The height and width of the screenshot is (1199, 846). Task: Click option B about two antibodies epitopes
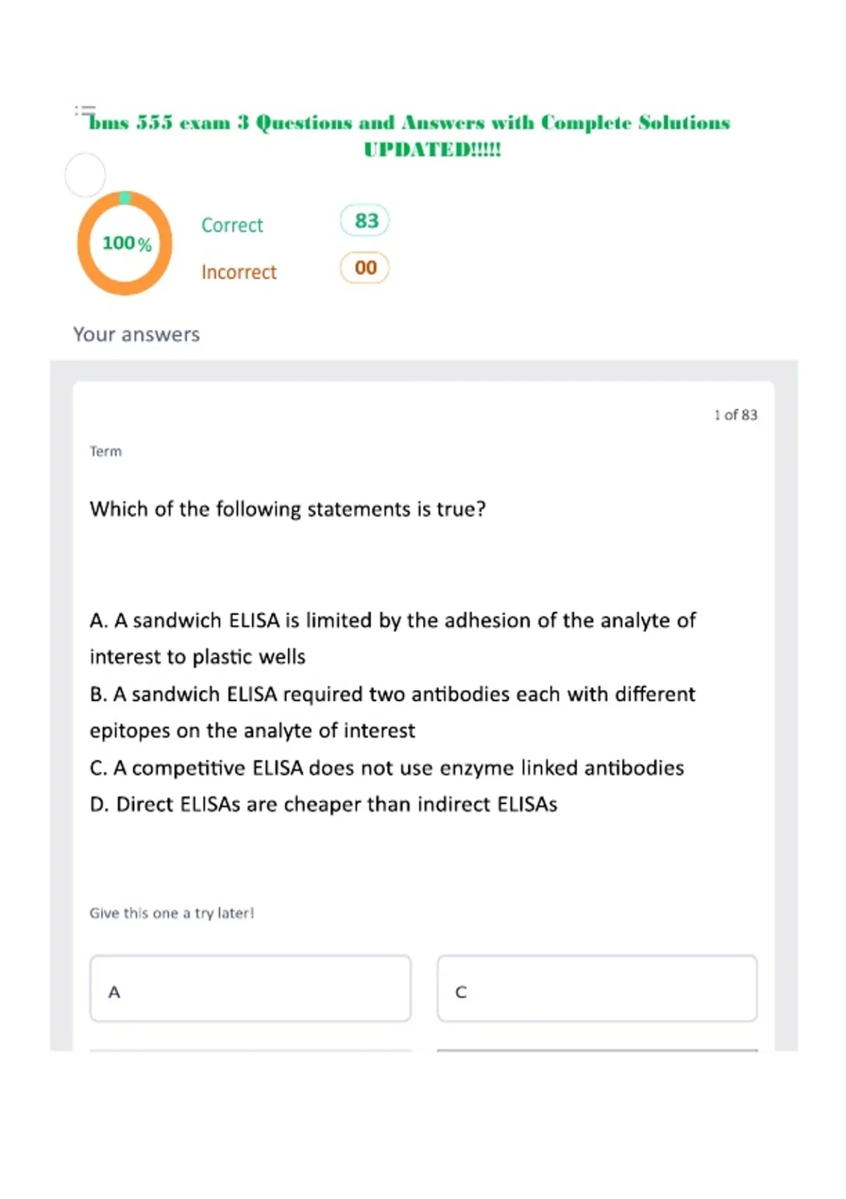[393, 712]
